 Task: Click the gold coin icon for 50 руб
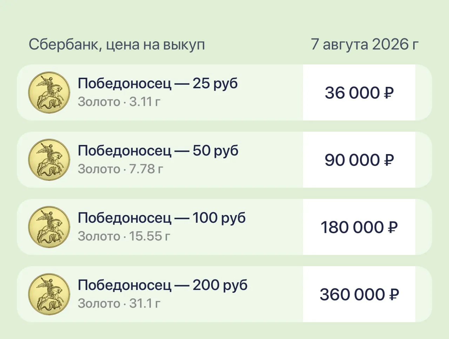pos(49,160)
